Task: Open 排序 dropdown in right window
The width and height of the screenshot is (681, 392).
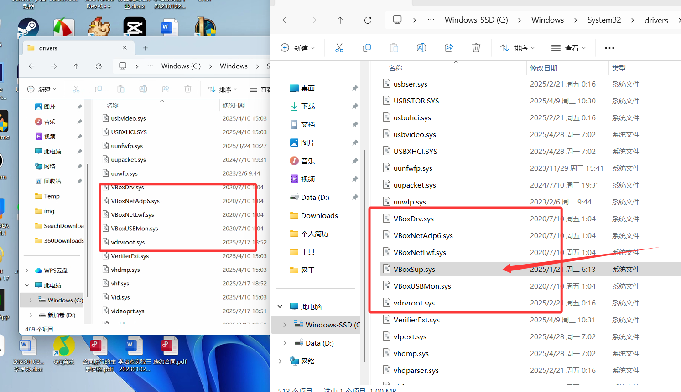Action: 517,48
